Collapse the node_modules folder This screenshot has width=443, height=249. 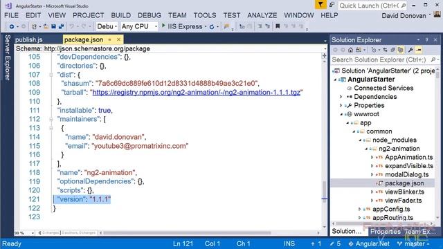pyautogui.click(x=360, y=140)
